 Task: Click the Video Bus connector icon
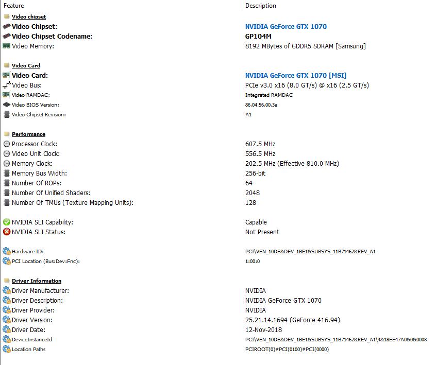(x=6, y=85)
